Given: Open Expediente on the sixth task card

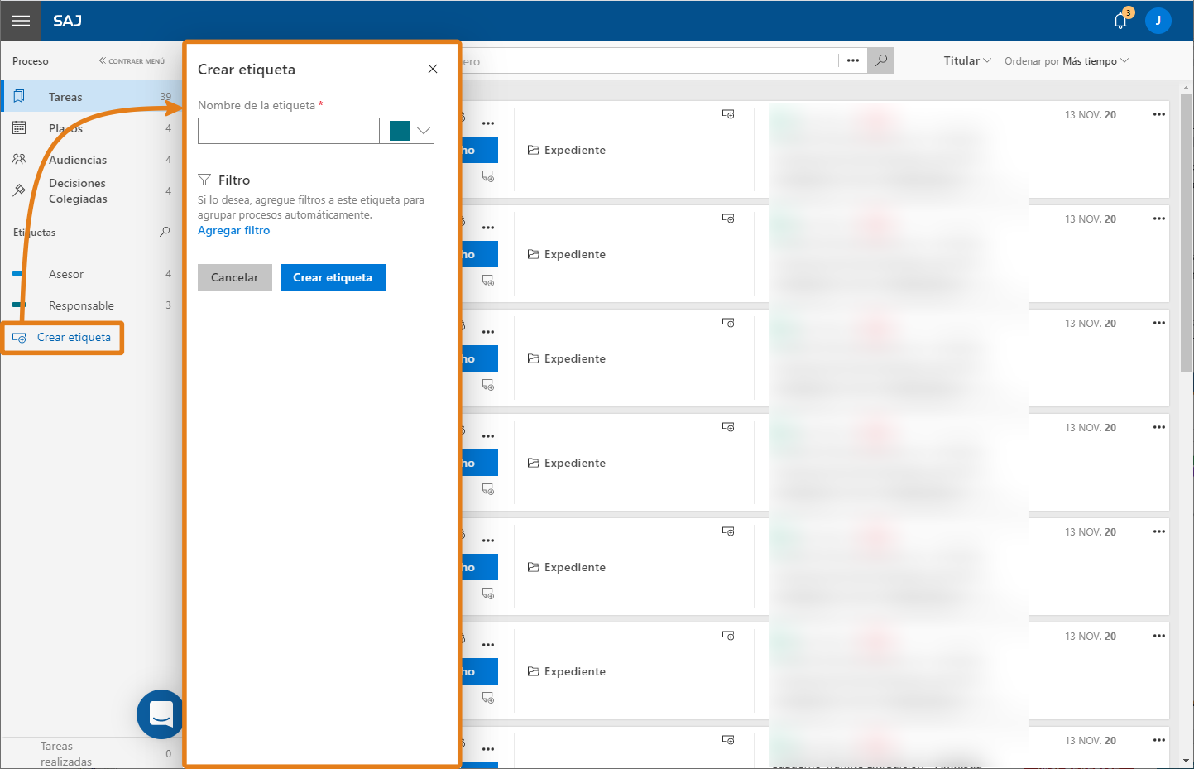Looking at the screenshot, I should point(567,671).
